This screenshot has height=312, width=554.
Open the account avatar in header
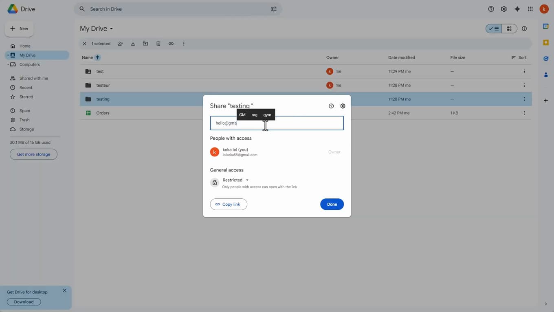pyautogui.click(x=544, y=9)
